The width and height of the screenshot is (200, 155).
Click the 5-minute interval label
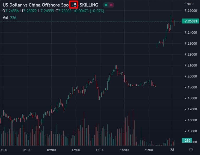tap(75, 5)
